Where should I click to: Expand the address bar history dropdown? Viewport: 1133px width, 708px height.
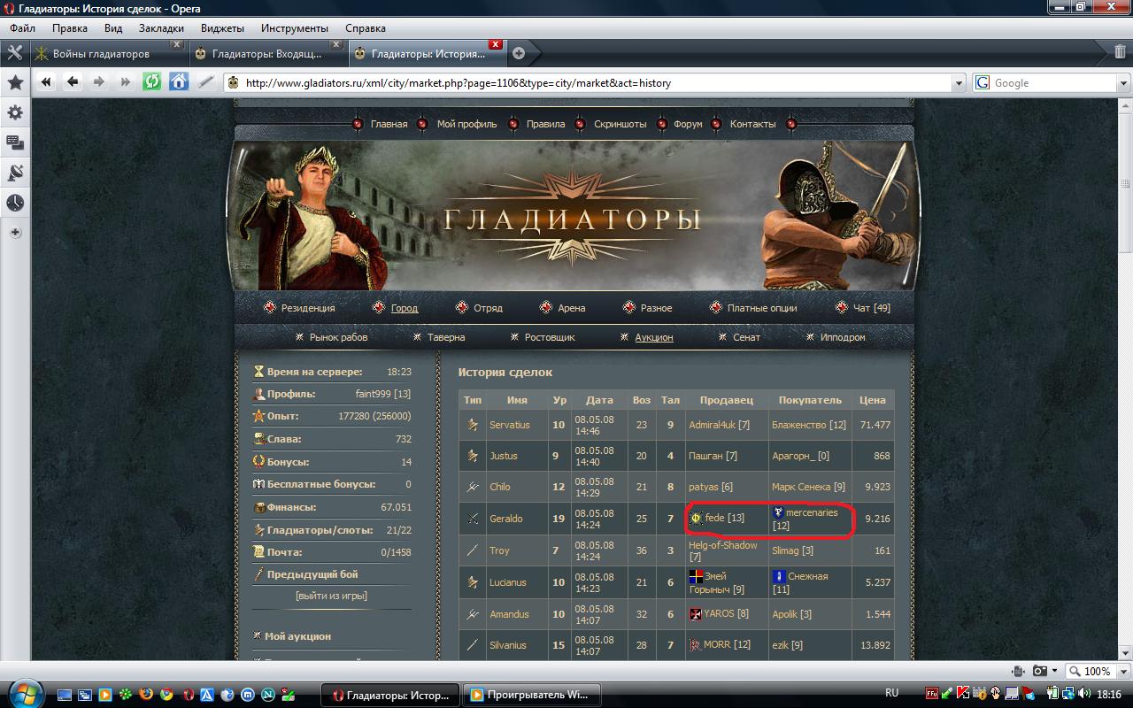click(959, 83)
